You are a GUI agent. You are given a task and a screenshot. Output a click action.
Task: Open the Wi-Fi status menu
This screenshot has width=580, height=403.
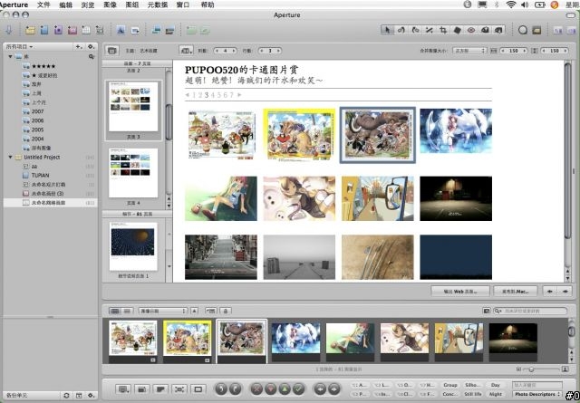click(x=511, y=5)
